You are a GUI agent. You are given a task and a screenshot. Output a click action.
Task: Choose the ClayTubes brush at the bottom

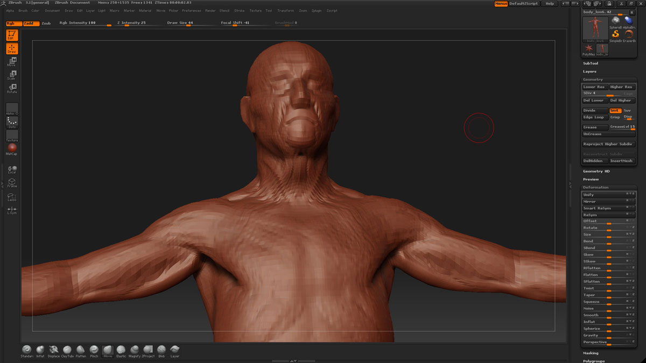[67, 350]
